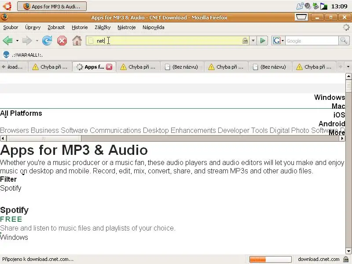352x264 pixels.
Task: Click the address bar URL field
Action: click(x=167, y=40)
